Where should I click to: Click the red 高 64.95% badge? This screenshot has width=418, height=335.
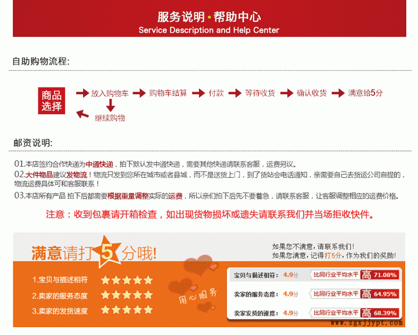click(379, 294)
